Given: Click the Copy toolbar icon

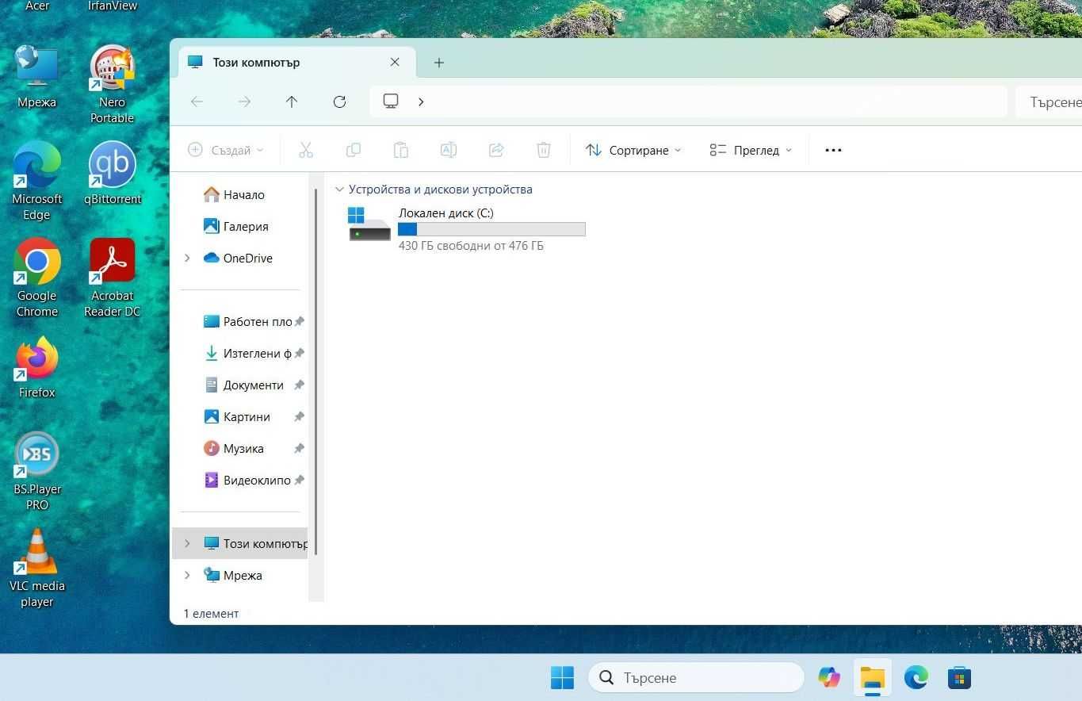Looking at the screenshot, I should click(x=354, y=150).
